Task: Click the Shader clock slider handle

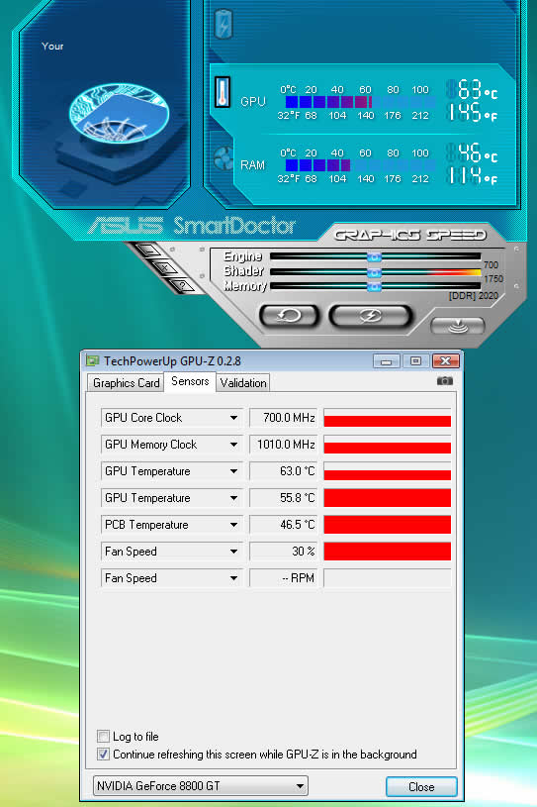Action: coord(374,271)
